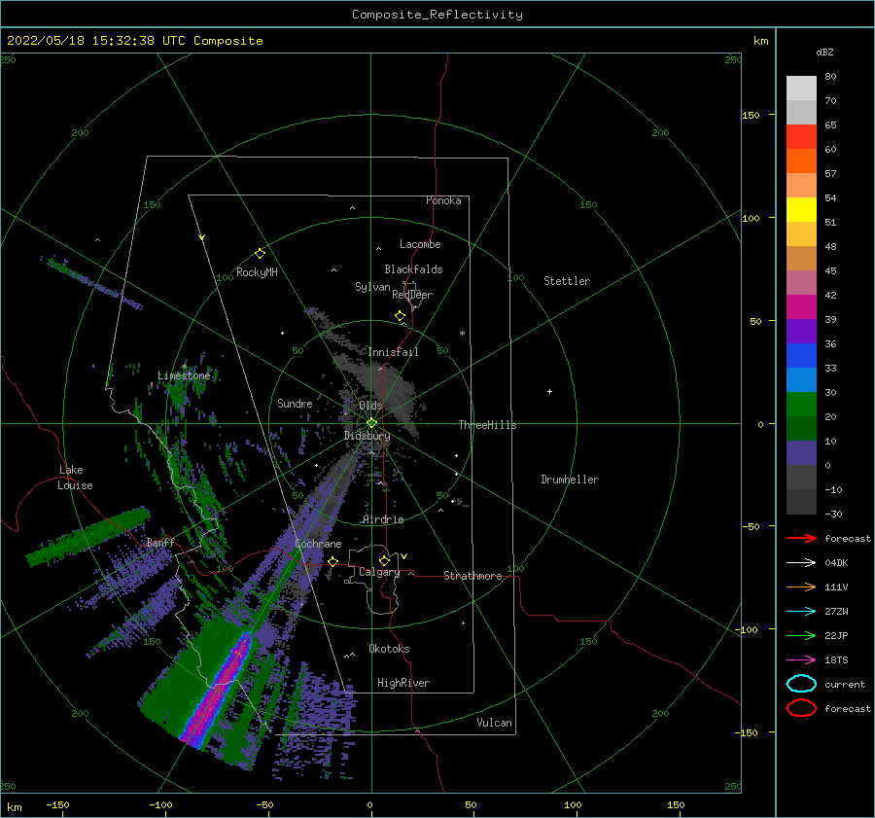This screenshot has height=818, width=875.
Task: Click the ThreeHills town label
Action: point(487,425)
